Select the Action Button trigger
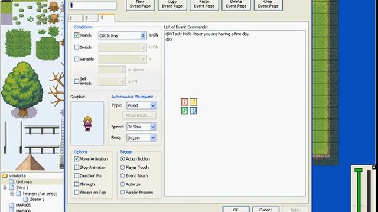The image size is (378, 212). click(x=122, y=159)
